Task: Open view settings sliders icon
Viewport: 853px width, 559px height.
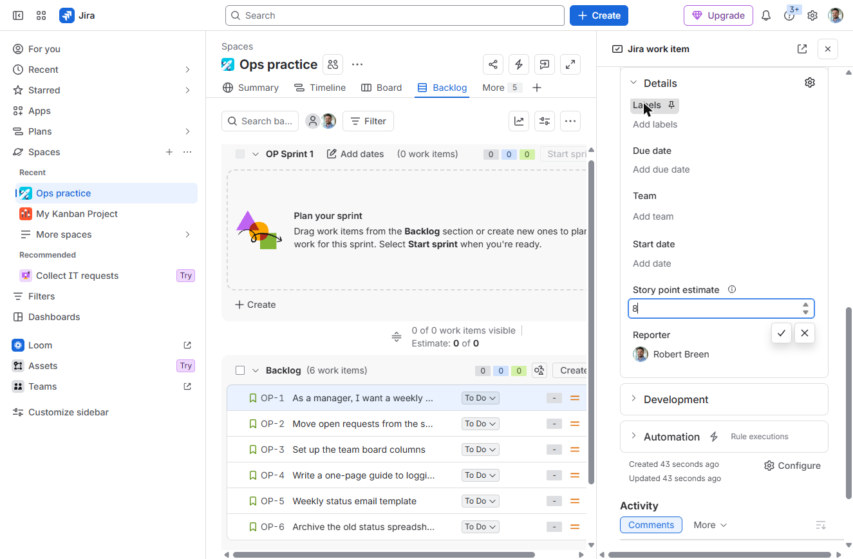Action: pos(545,121)
